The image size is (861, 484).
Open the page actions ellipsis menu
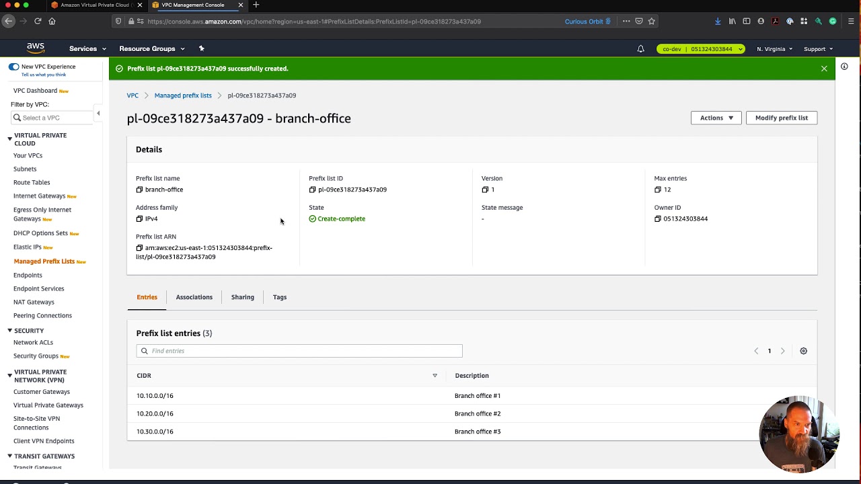(x=626, y=22)
